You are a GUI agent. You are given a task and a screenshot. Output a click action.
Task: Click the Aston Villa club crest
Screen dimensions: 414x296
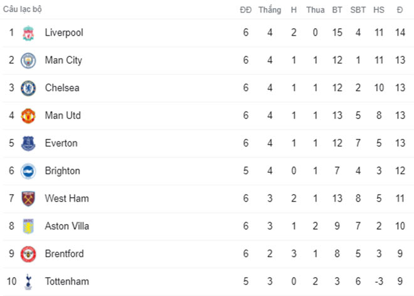click(28, 226)
